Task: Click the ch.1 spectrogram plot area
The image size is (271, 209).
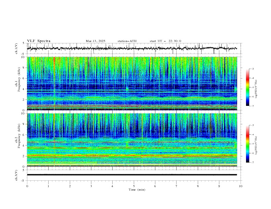Action: (132, 83)
